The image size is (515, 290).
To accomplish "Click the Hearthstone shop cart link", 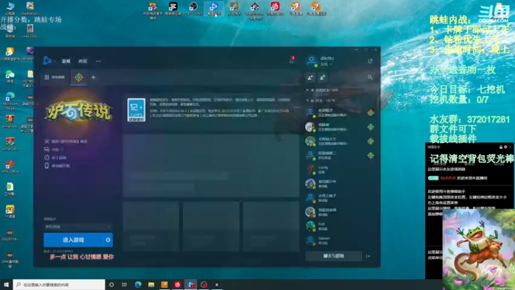I will point(66,141).
